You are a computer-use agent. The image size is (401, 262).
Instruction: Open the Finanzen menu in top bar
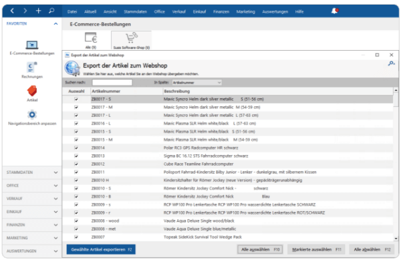click(221, 11)
